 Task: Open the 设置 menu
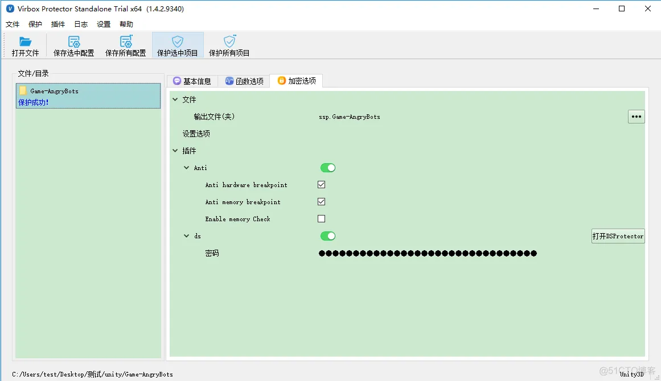click(104, 24)
